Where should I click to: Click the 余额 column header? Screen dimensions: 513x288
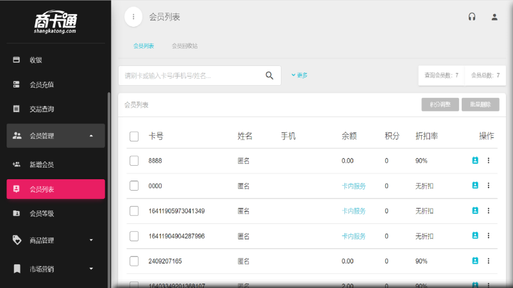[349, 136]
